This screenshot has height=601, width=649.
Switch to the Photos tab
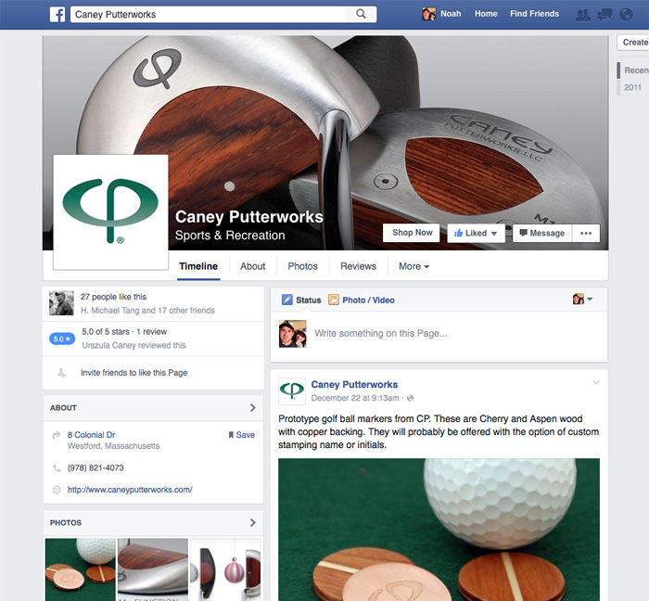(x=302, y=266)
